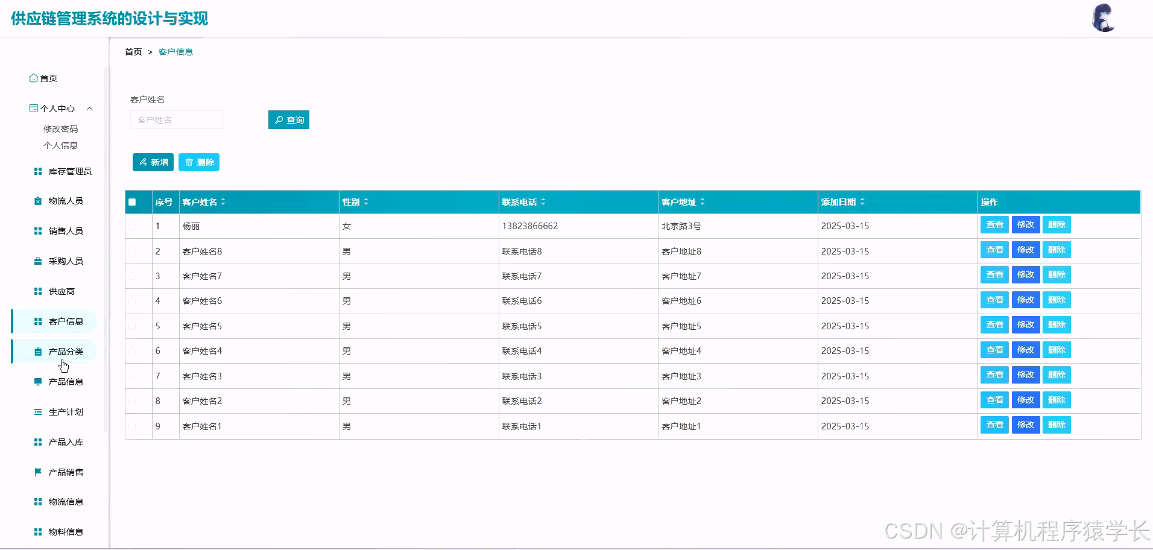Screen dimensions: 1153x550
Task: Click the 供应商 grid icon
Action: click(x=38, y=291)
